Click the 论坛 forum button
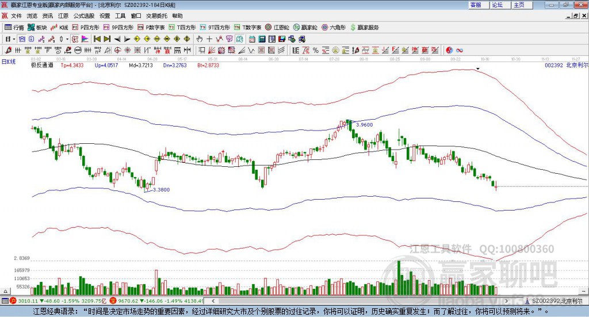 coord(500,5)
